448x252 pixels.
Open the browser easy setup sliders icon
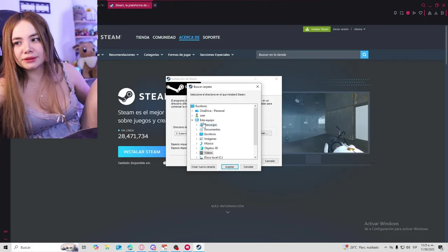442,13
